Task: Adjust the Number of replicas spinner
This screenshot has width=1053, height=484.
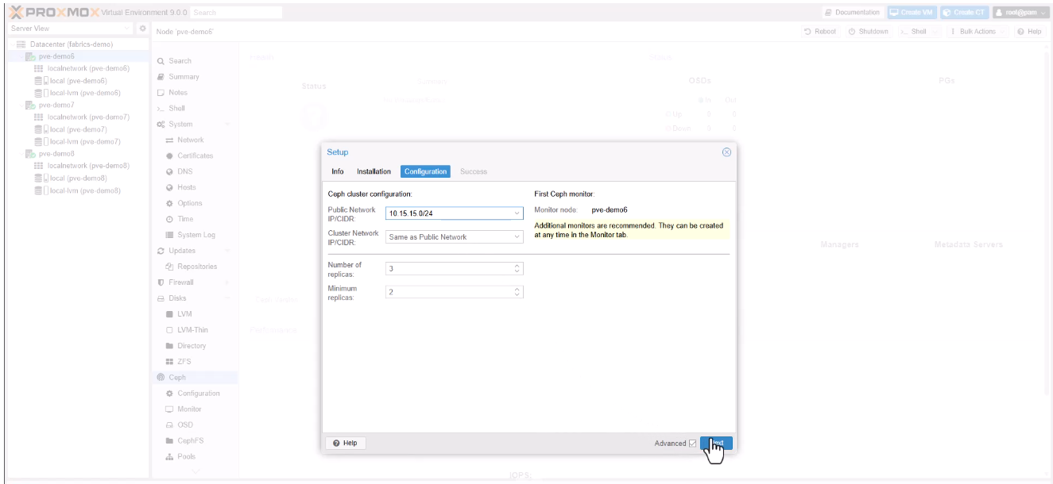Action: (x=518, y=268)
